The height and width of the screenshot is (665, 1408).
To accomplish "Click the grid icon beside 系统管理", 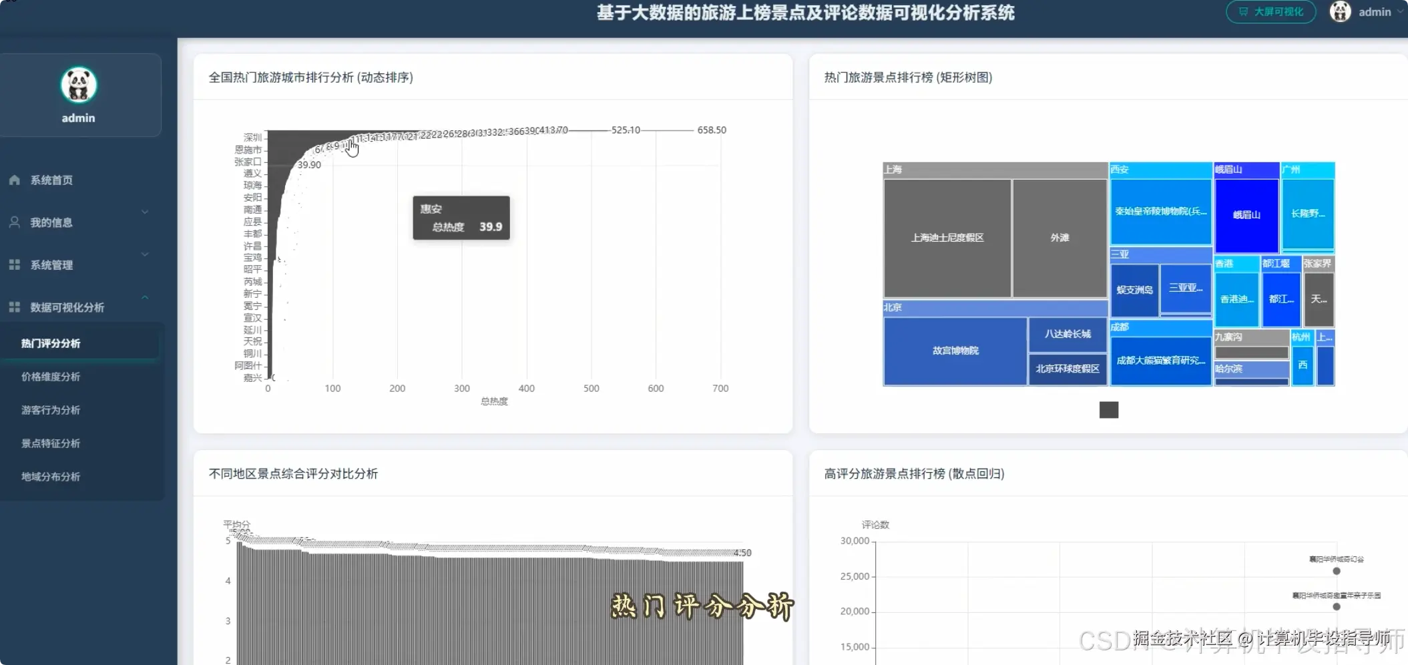I will pos(14,264).
